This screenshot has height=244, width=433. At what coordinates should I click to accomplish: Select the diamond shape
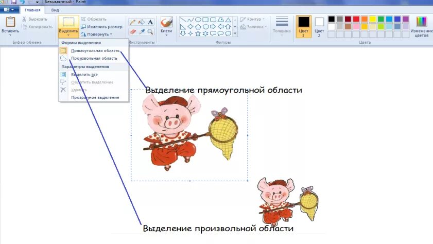click(x=190, y=27)
